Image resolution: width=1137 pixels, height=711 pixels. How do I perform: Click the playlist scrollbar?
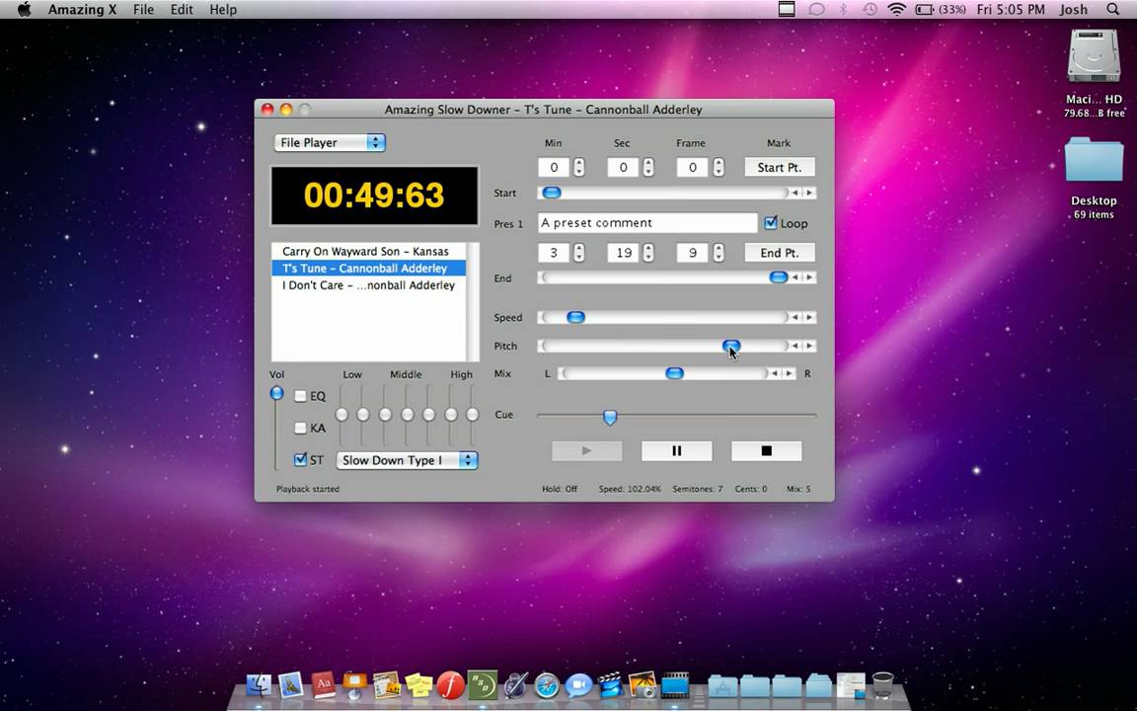point(474,302)
